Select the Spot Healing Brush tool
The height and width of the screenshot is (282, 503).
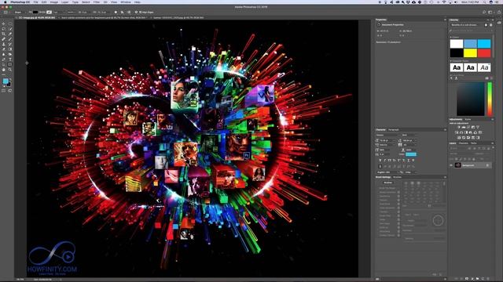[3, 39]
